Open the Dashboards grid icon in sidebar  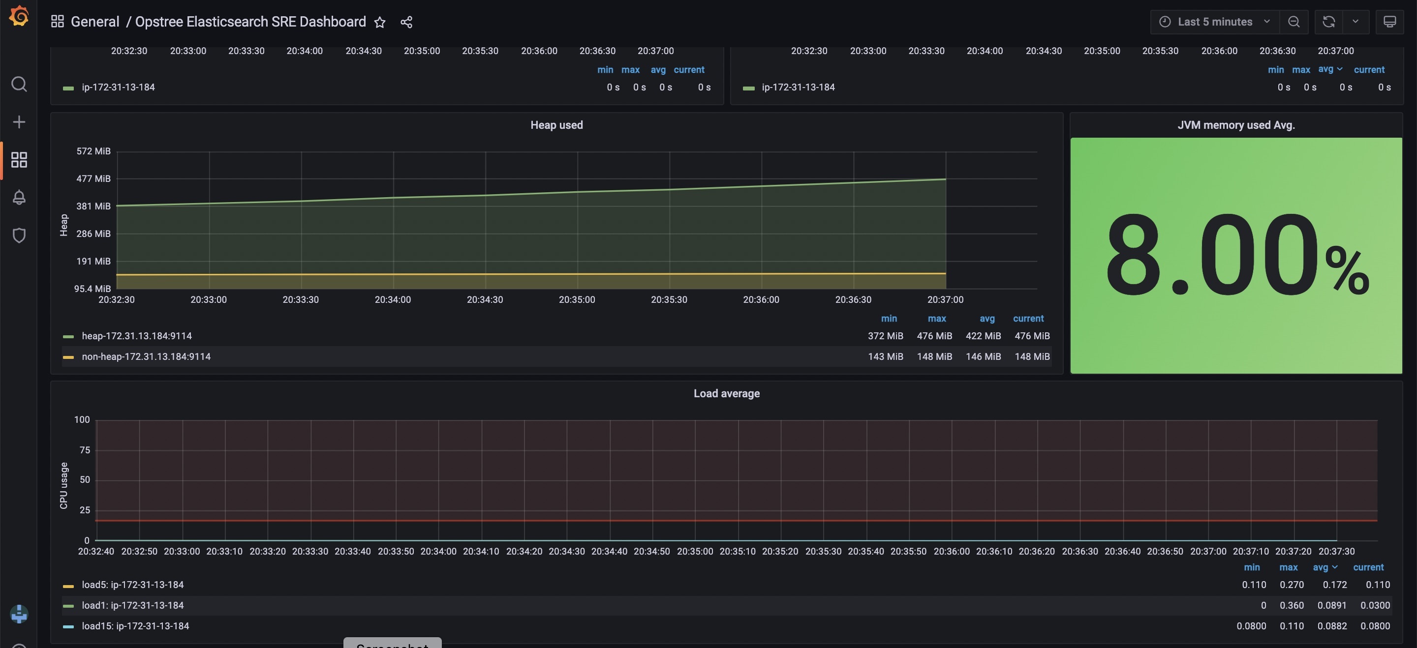tap(19, 160)
